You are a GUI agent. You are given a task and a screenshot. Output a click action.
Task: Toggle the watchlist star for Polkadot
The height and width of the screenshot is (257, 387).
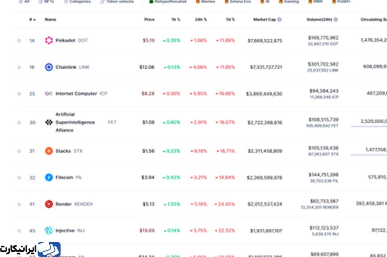(x=19, y=41)
